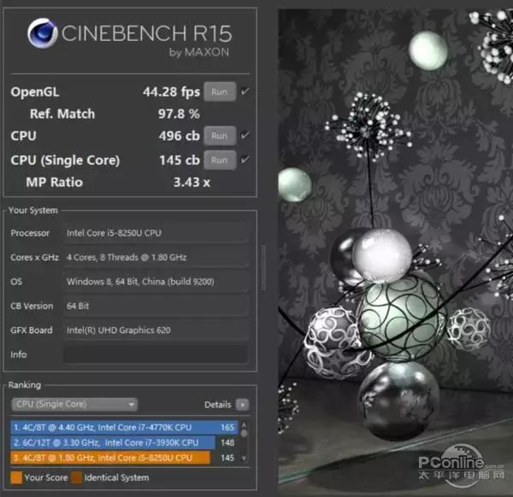Click the MP Ratio 3.43 x value
Image resolution: width=513 pixels, height=497 pixels.
pyautogui.click(x=192, y=183)
